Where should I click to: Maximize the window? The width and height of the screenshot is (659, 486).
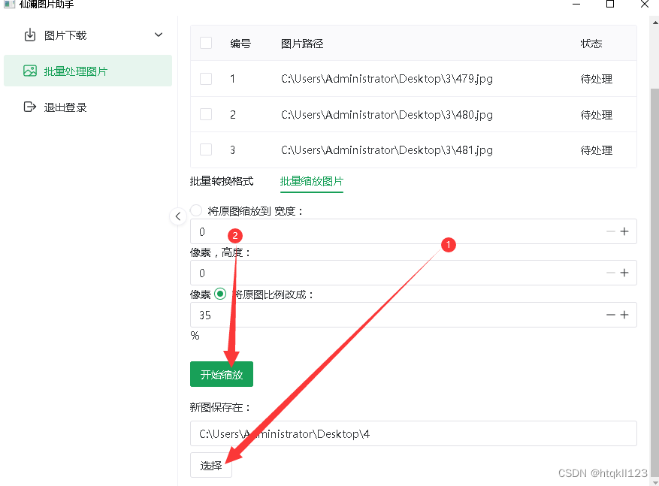(x=610, y=5)
